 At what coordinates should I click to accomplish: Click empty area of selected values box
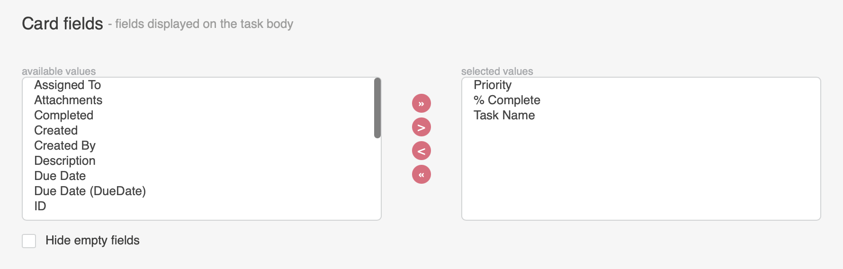tap(641, 170)
